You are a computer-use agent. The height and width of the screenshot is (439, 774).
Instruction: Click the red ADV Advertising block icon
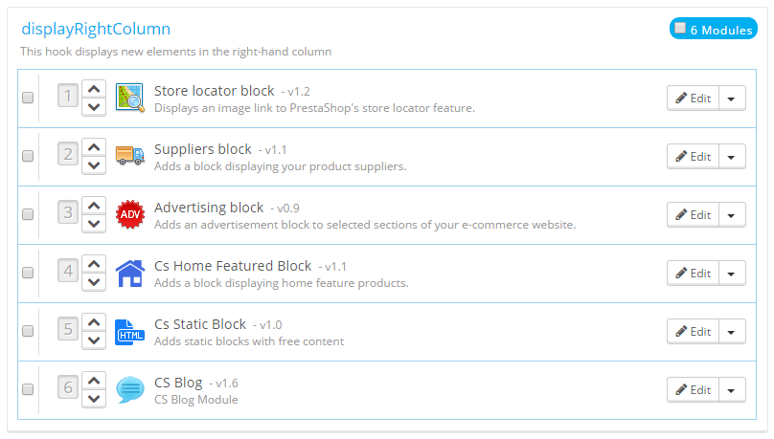pyautogui.click(x=129, y=214)
